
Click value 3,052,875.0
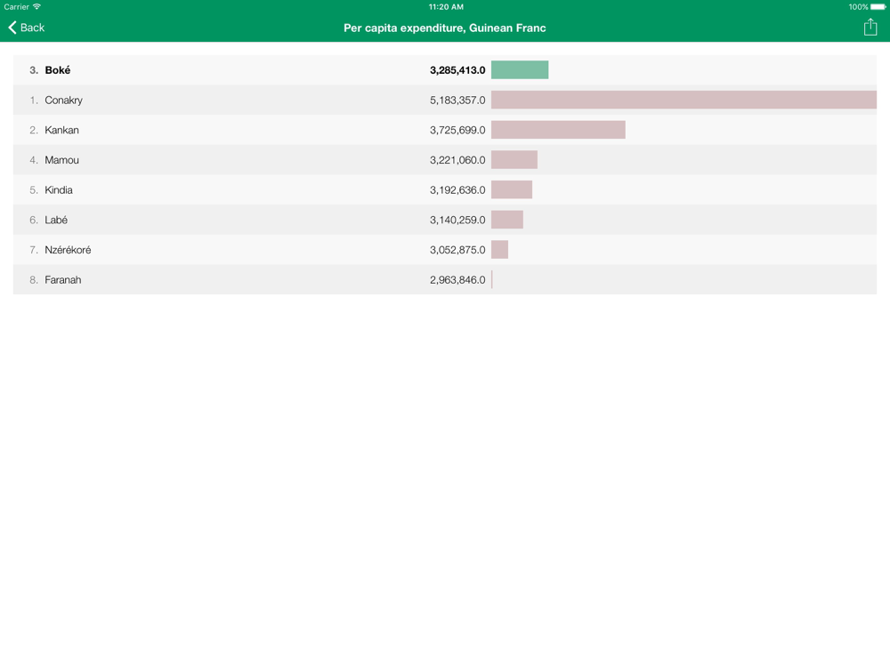point(457,250)
